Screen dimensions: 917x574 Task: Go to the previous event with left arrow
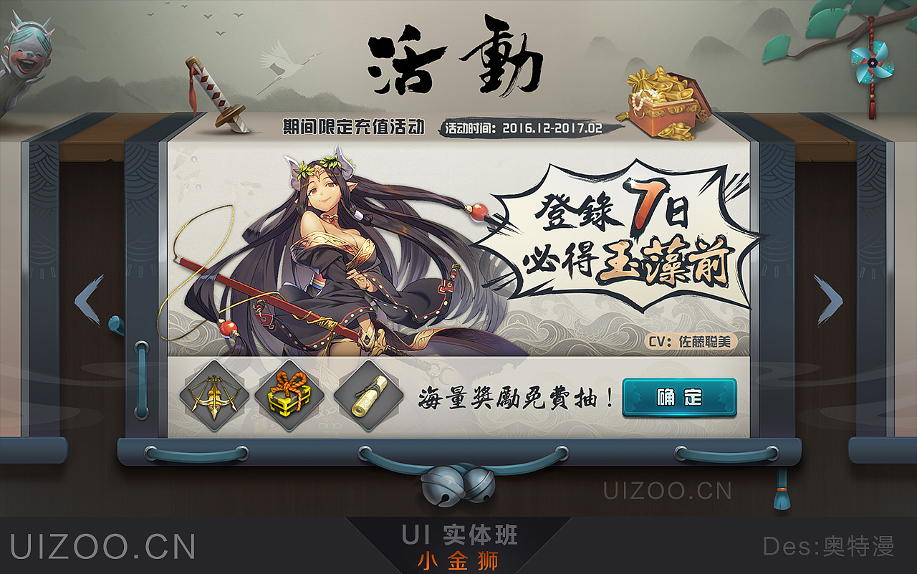90,300
